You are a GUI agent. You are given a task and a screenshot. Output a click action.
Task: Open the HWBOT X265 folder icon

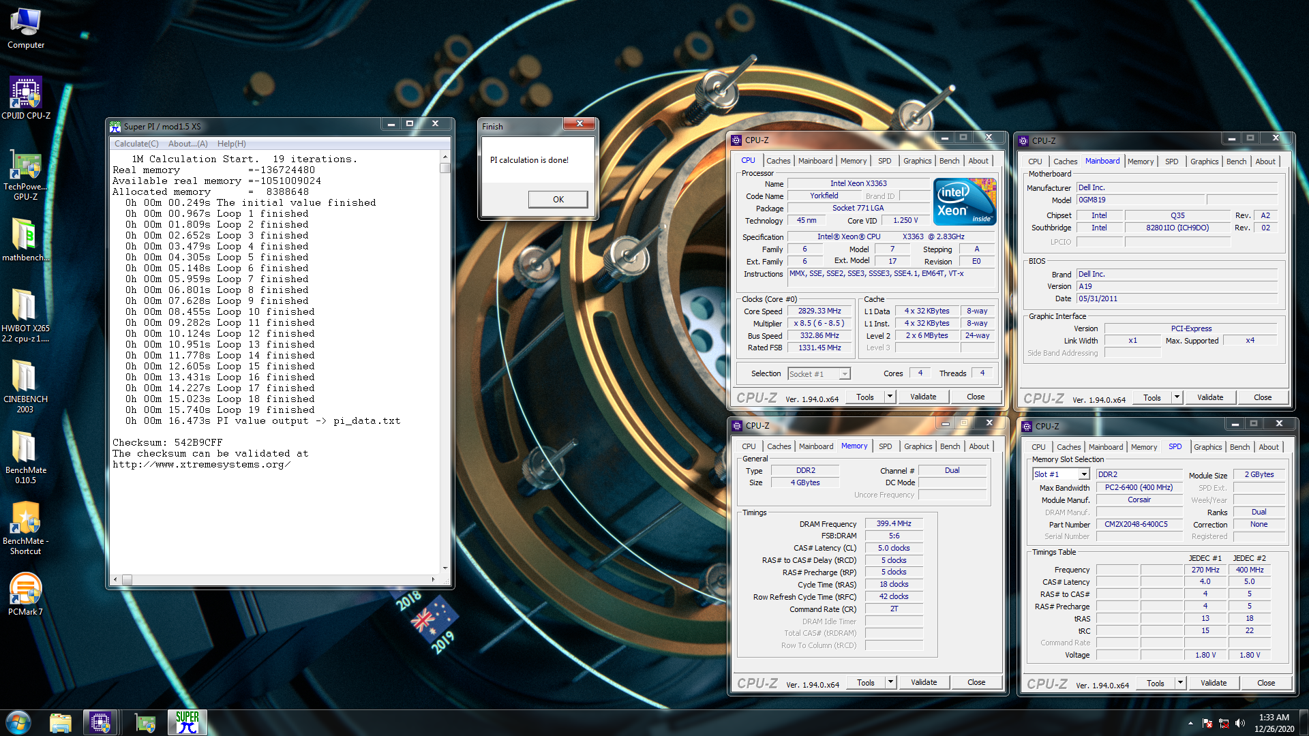(26, 316)
